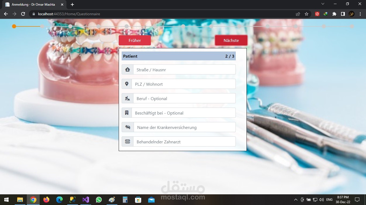Click the building icon next to Beschäftigt bei
Screen dimensions: 366x205
pyautogui.click(x=127, y=112)
